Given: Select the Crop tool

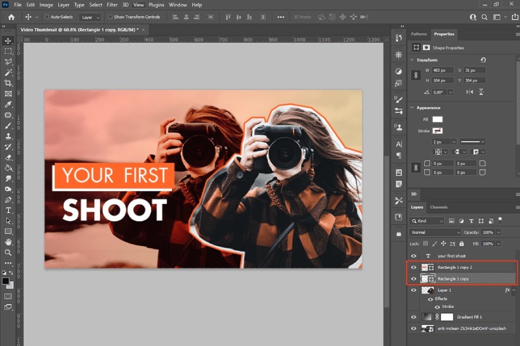Looking at the screenshot, I should tap(8, 83).
